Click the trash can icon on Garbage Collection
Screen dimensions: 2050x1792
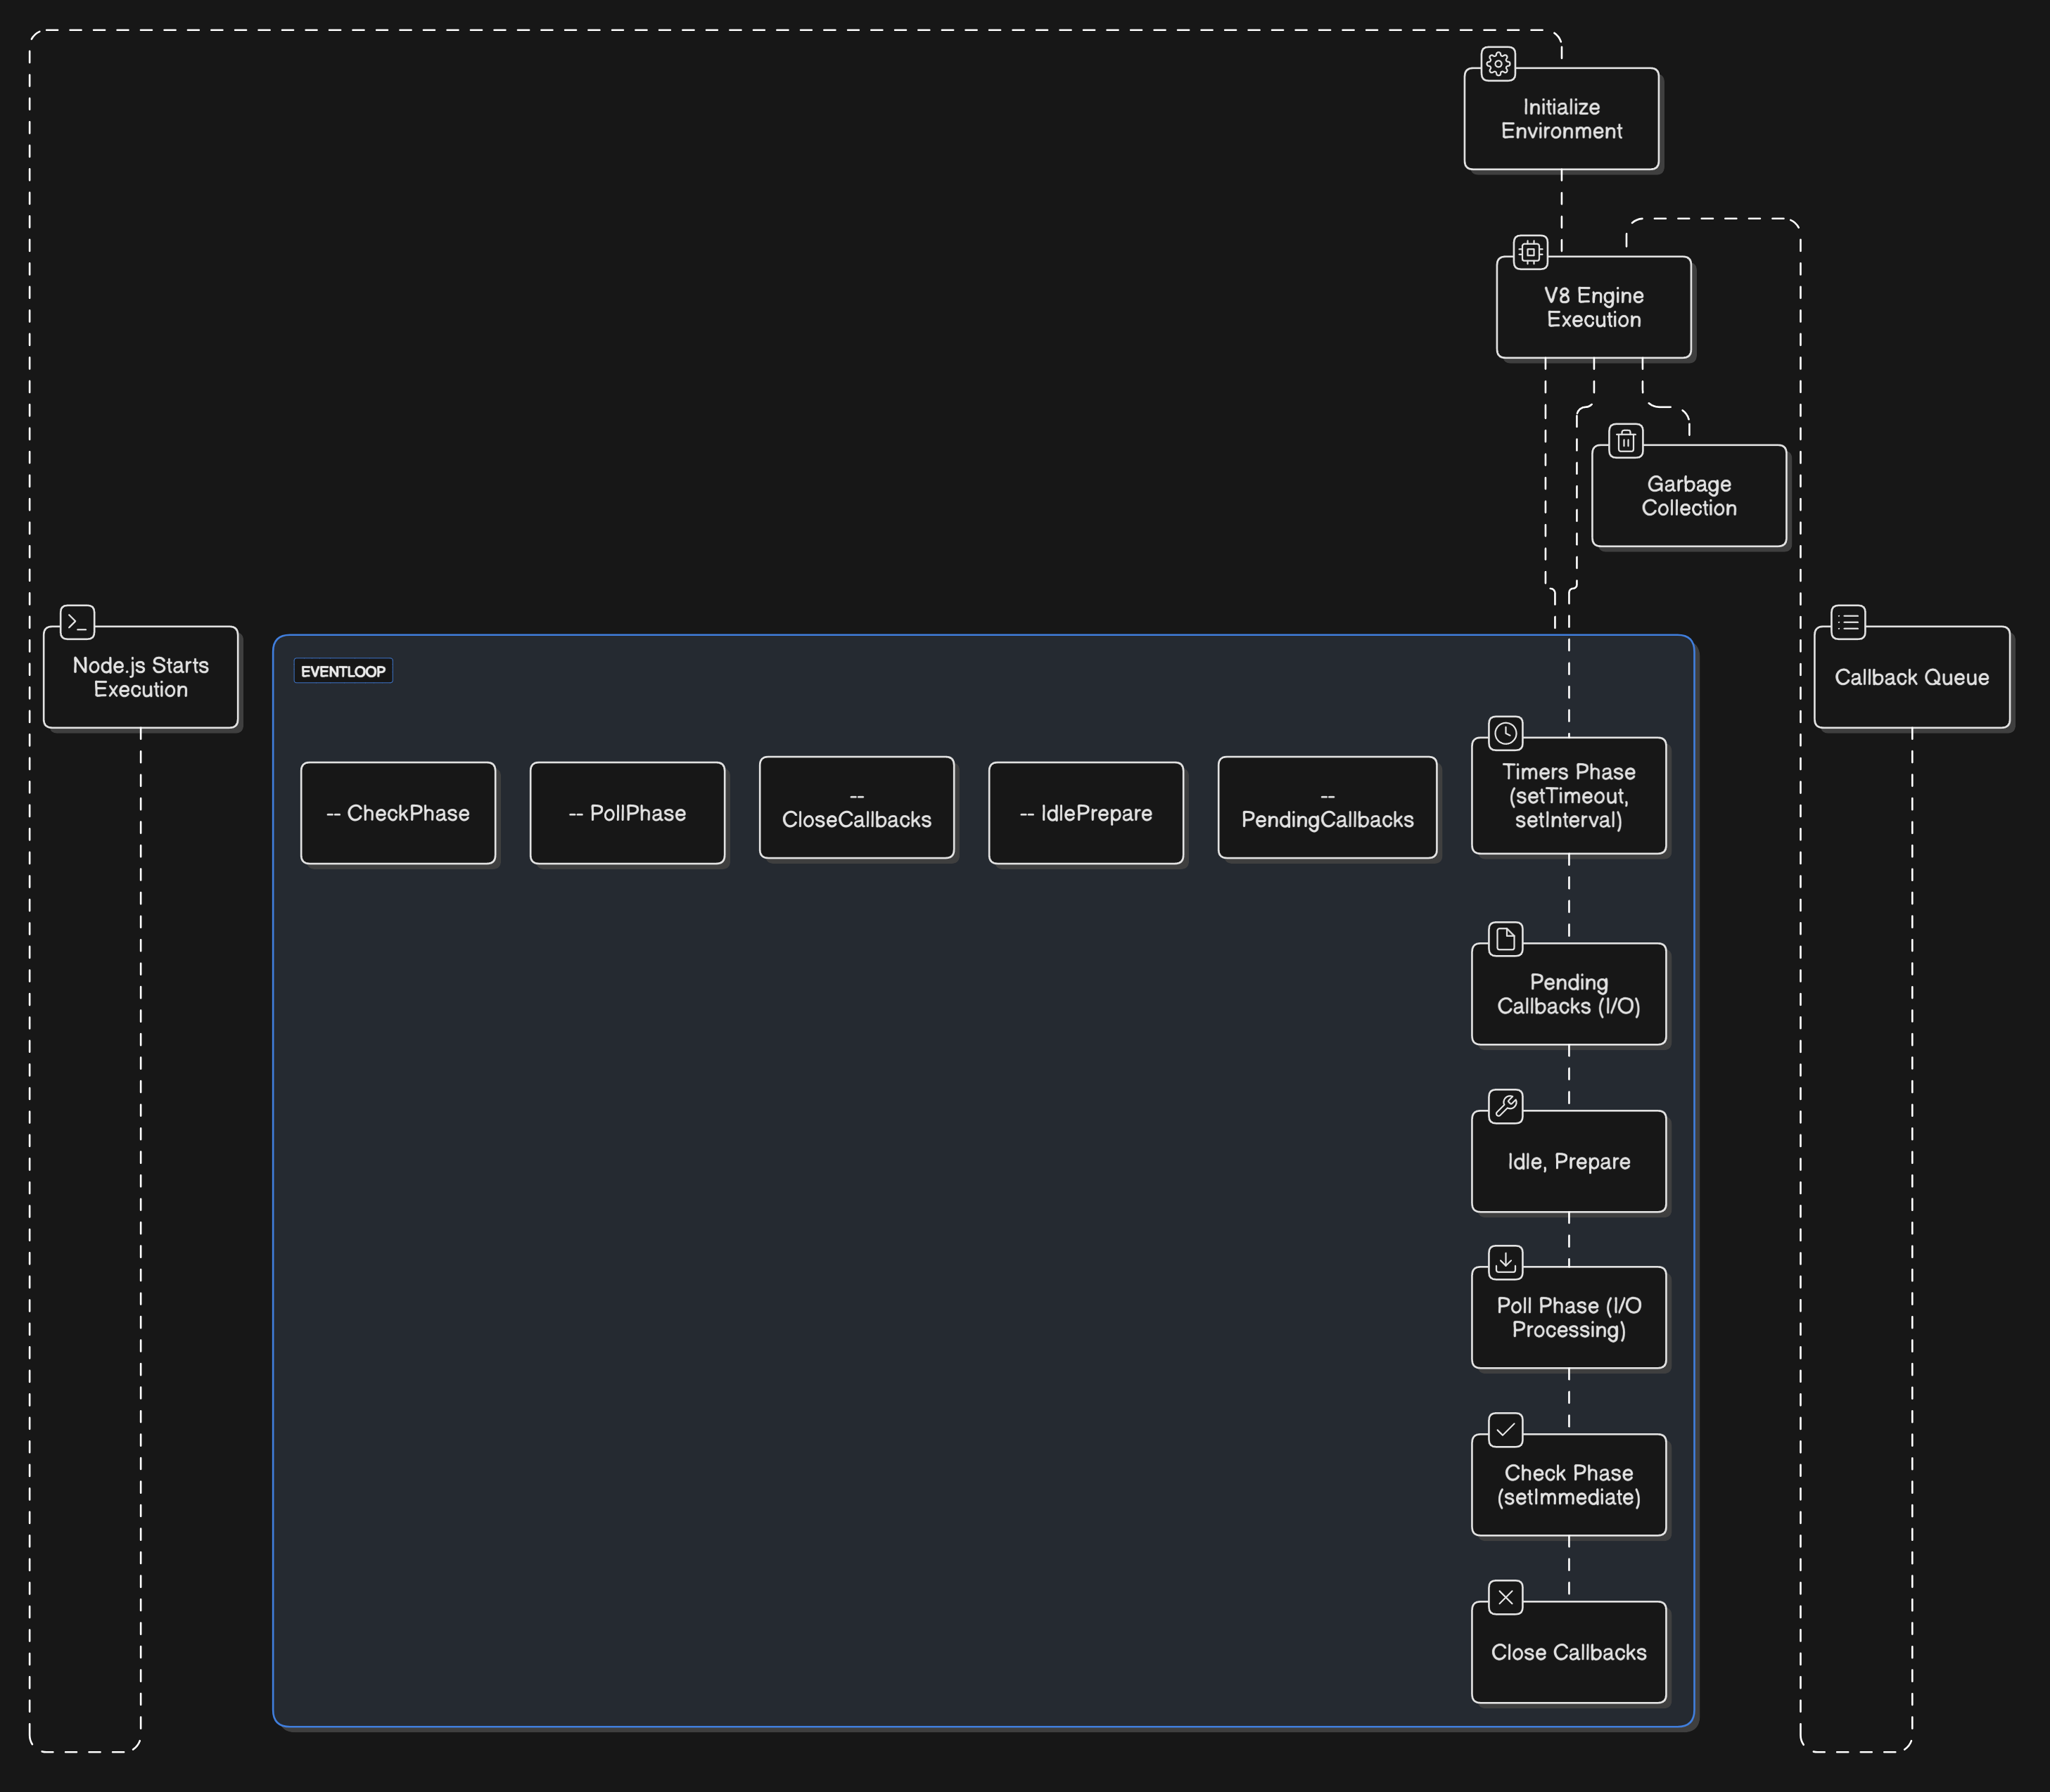tap(1626, 441)
